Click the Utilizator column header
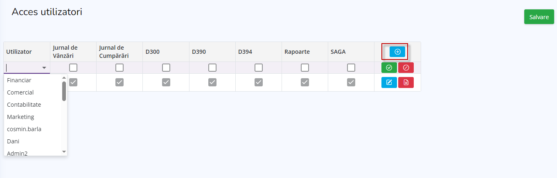The image size is (557, 178). (19, 52)
